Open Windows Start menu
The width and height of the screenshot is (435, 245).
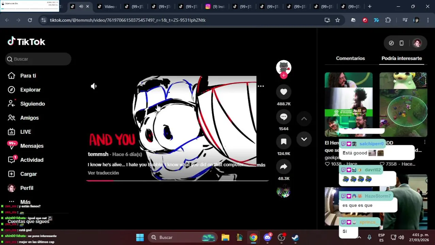coord(140,237)
